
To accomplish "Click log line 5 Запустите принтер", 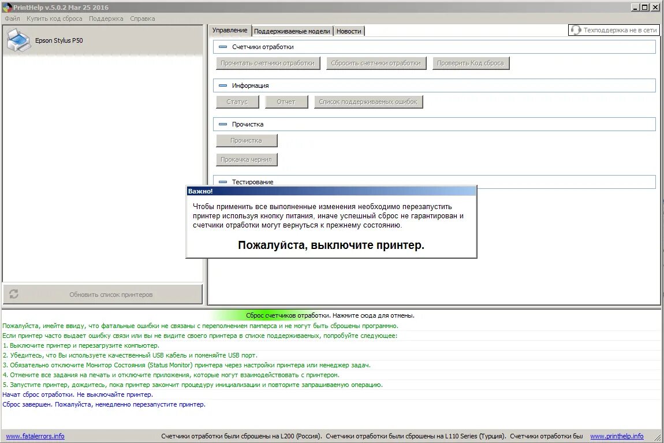I will pos(192,385).
